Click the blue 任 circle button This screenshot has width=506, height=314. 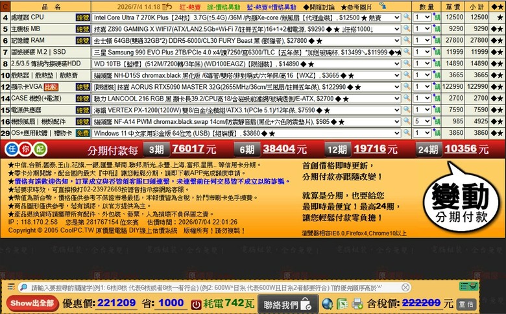(12, 149)
